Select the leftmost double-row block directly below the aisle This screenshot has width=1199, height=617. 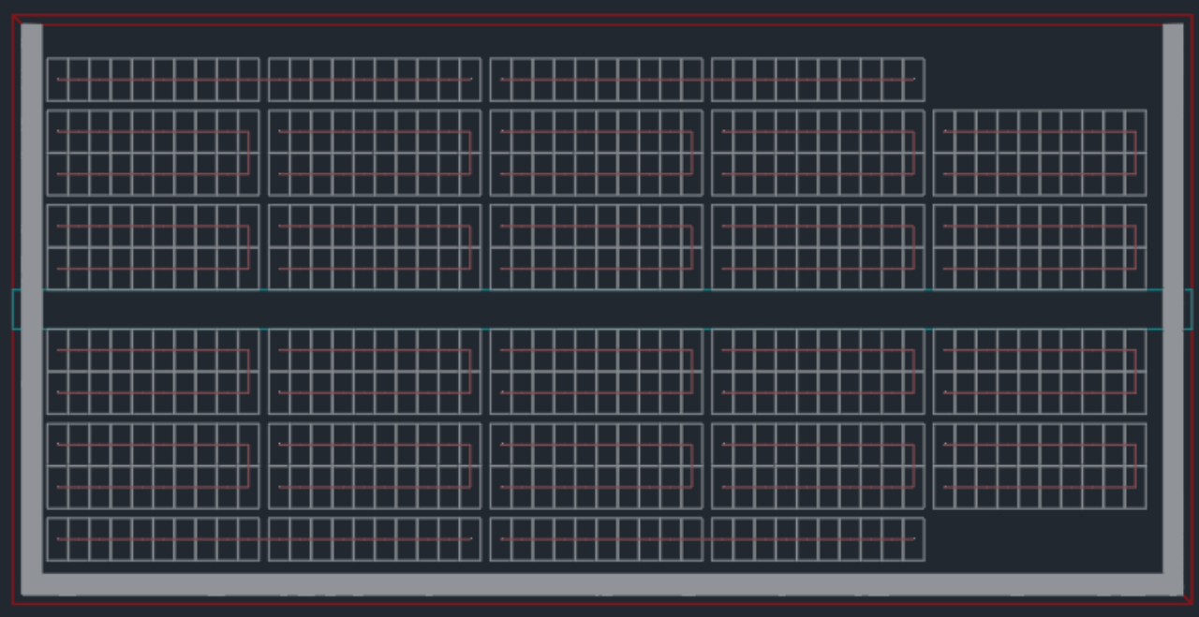coord(153,372)
